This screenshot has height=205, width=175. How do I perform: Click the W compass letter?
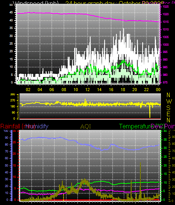(x=169, y=101)
